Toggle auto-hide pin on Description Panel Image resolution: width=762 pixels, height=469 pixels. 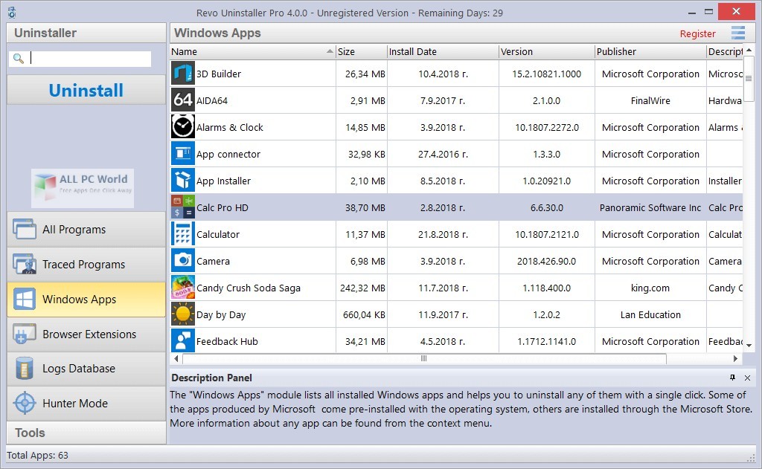point(733,378)
